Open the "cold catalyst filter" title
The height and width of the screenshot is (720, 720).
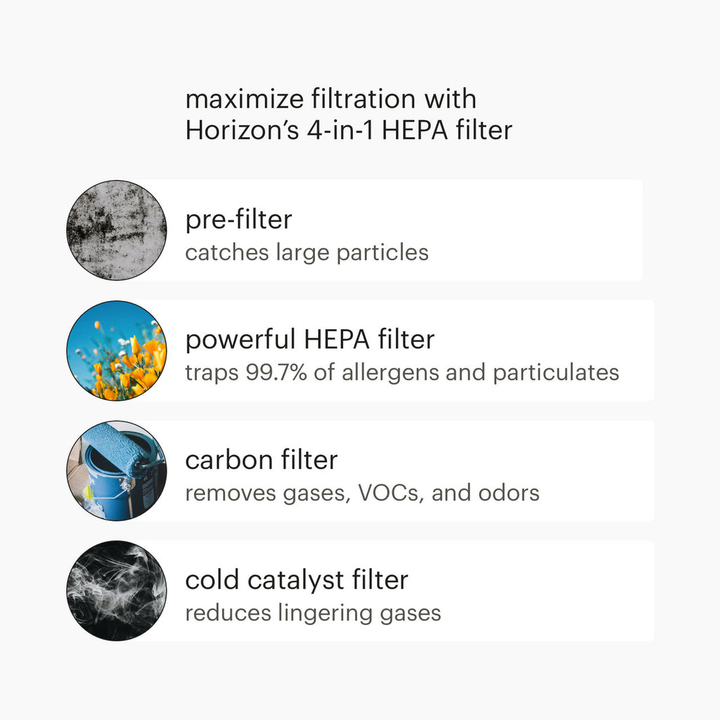click(296, 581)
